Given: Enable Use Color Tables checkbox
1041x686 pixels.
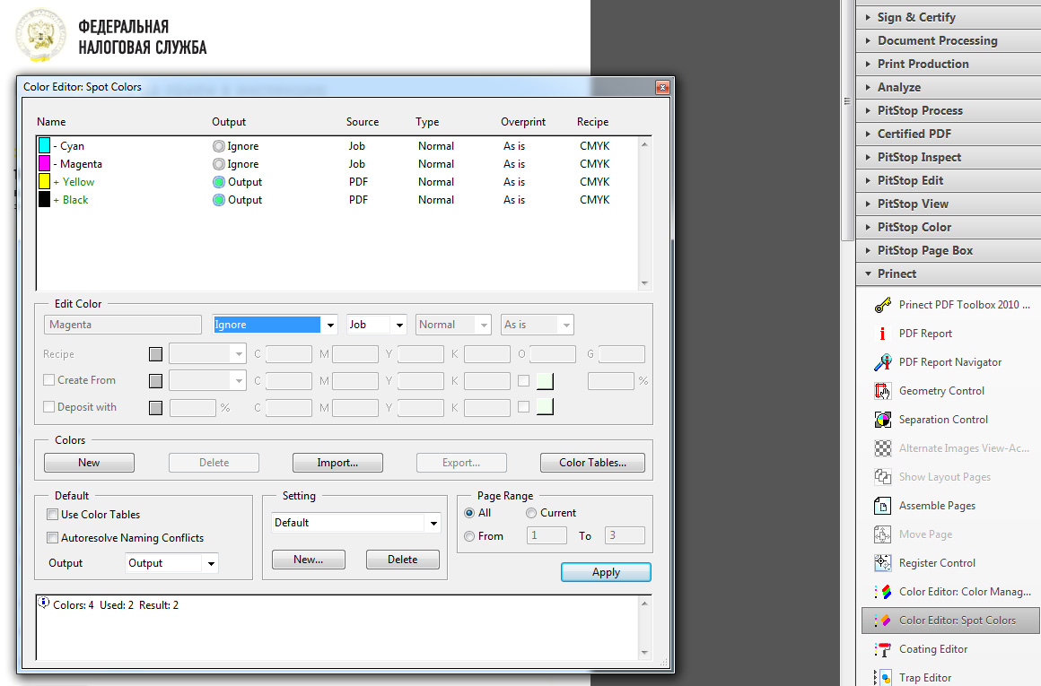Looking at the screenshot, I should pos(52,514).
